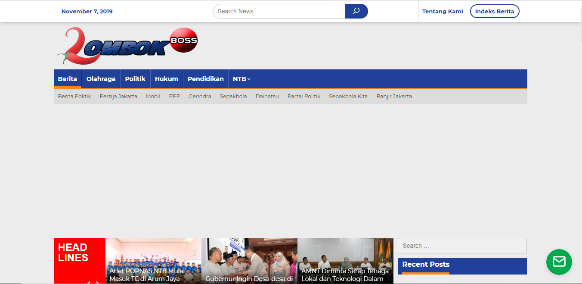Open the PPP tag link
The height and width of the screenshot is (284, 582).
(174, 97)
